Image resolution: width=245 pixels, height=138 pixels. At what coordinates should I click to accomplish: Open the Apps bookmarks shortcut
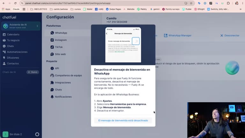pyautogui.click(x=6, y=9)
